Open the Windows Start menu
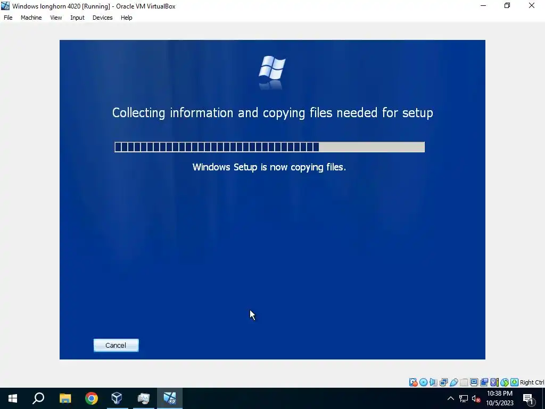 (13, 398)
